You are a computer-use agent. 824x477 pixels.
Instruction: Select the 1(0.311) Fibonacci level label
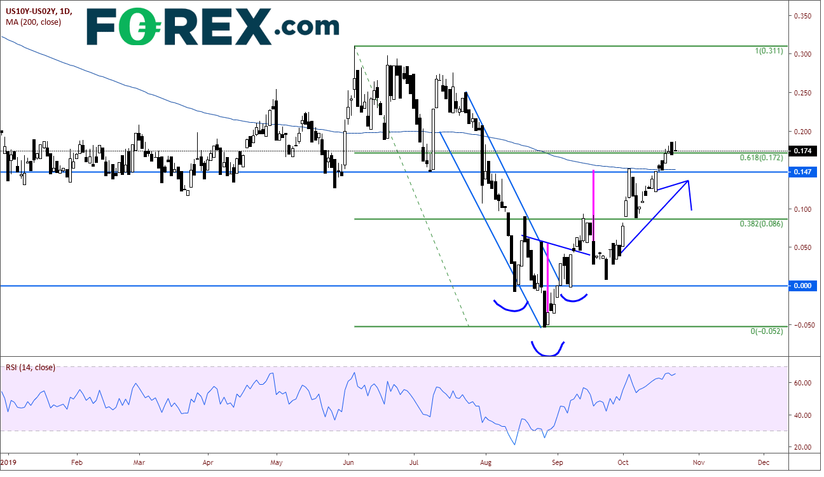coord(769,50)
